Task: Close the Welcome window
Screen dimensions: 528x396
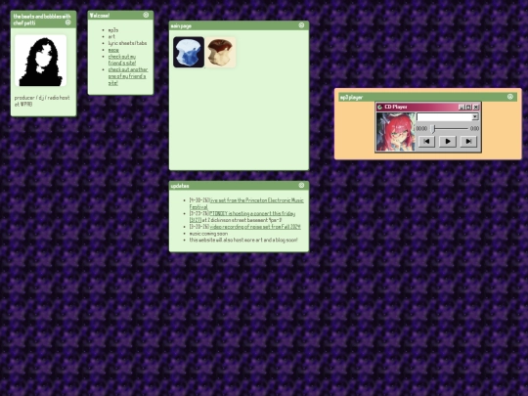Action: click(x=146, y=15)
